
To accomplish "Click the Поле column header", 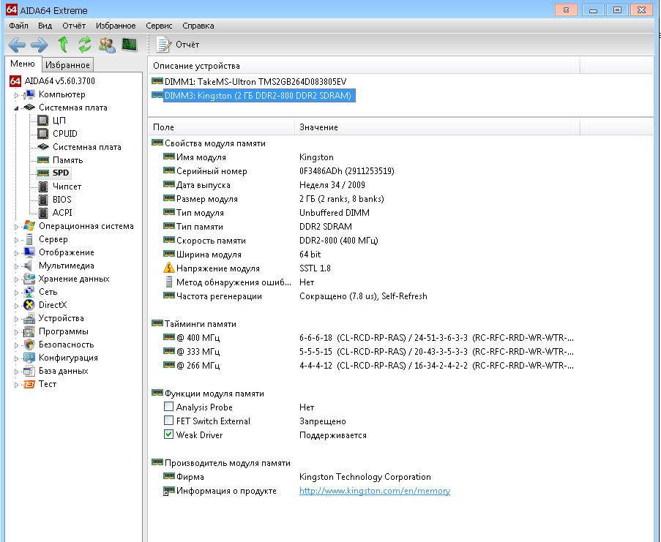I will pos(222,127).
